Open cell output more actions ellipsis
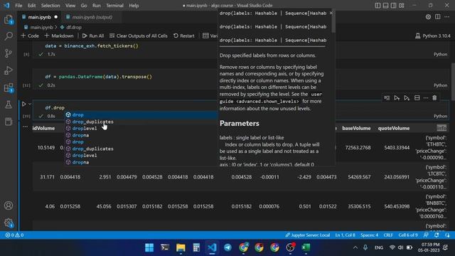The height and width of the screenshot is (256, 455). [26, 127]
